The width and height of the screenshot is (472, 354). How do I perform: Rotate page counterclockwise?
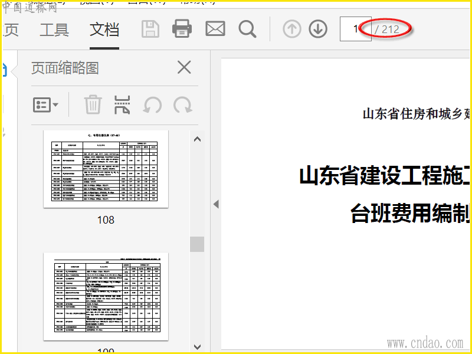click(x=152, y=105)
